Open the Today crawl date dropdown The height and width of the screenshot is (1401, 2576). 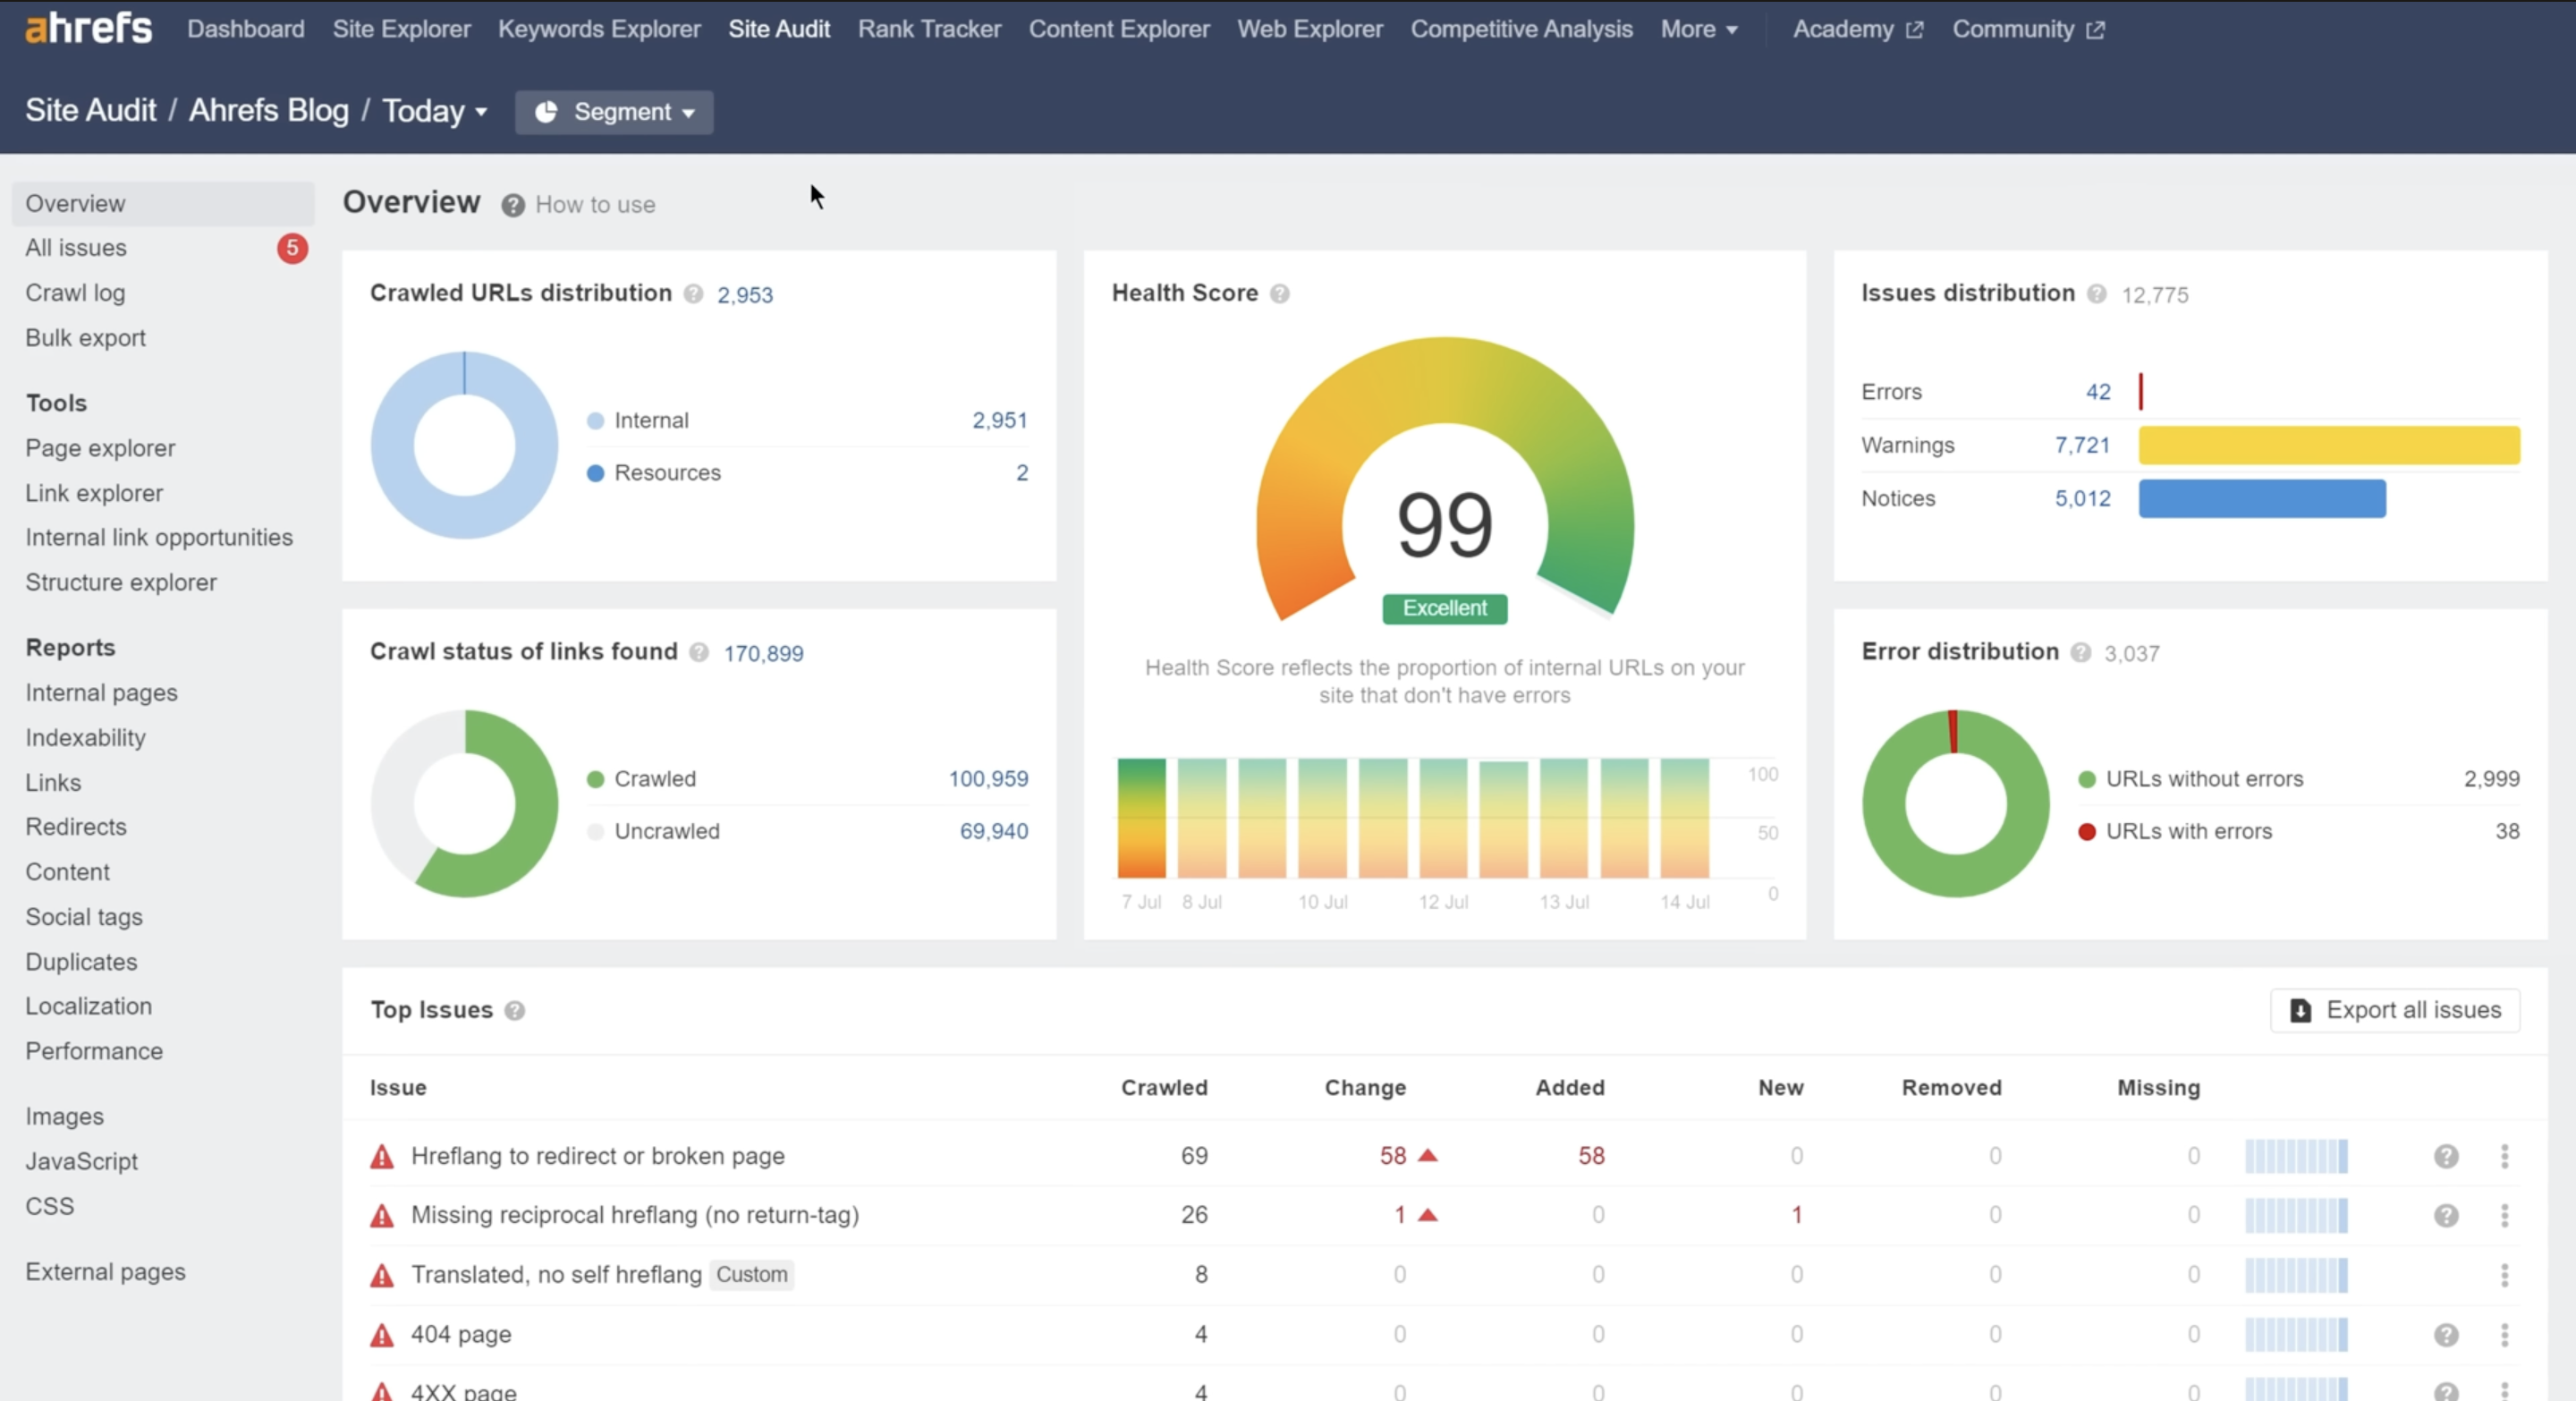435,111
